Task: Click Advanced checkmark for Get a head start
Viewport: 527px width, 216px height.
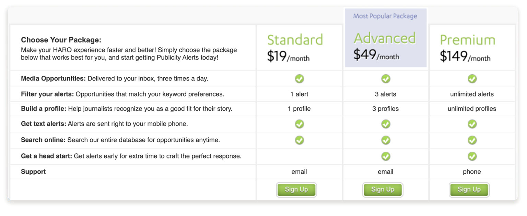Action: point(386,156)
